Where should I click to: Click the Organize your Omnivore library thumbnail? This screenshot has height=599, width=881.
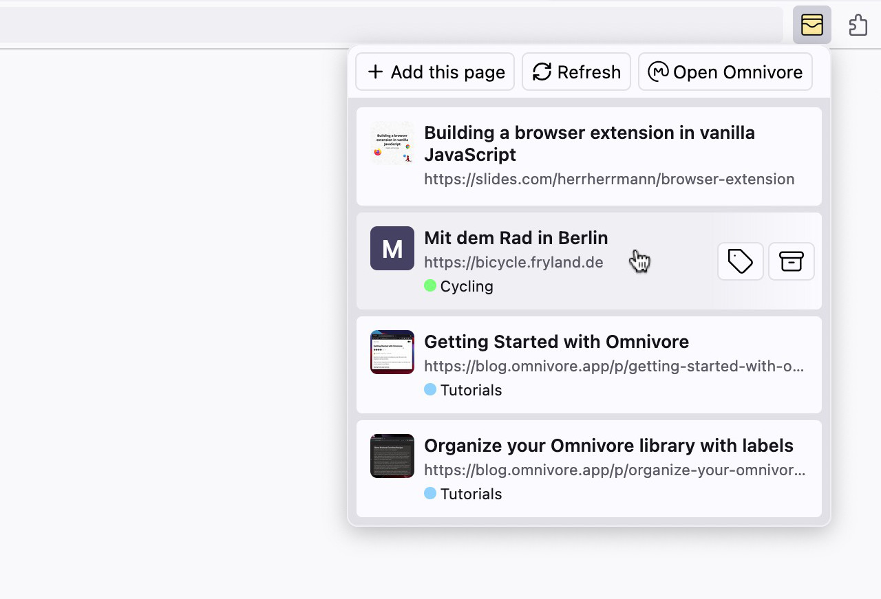tap(392, 456)
